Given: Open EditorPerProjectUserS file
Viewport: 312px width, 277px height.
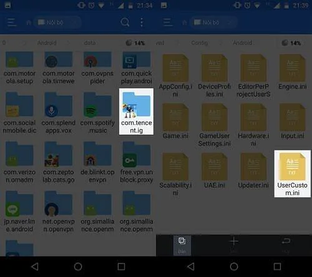Looking at the screenshot, I should (x=253, y=76).
